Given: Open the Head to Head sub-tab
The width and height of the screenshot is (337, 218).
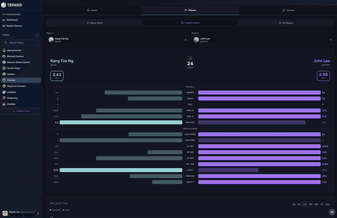Looking at the screenshot, I should (x=190, y=23).
